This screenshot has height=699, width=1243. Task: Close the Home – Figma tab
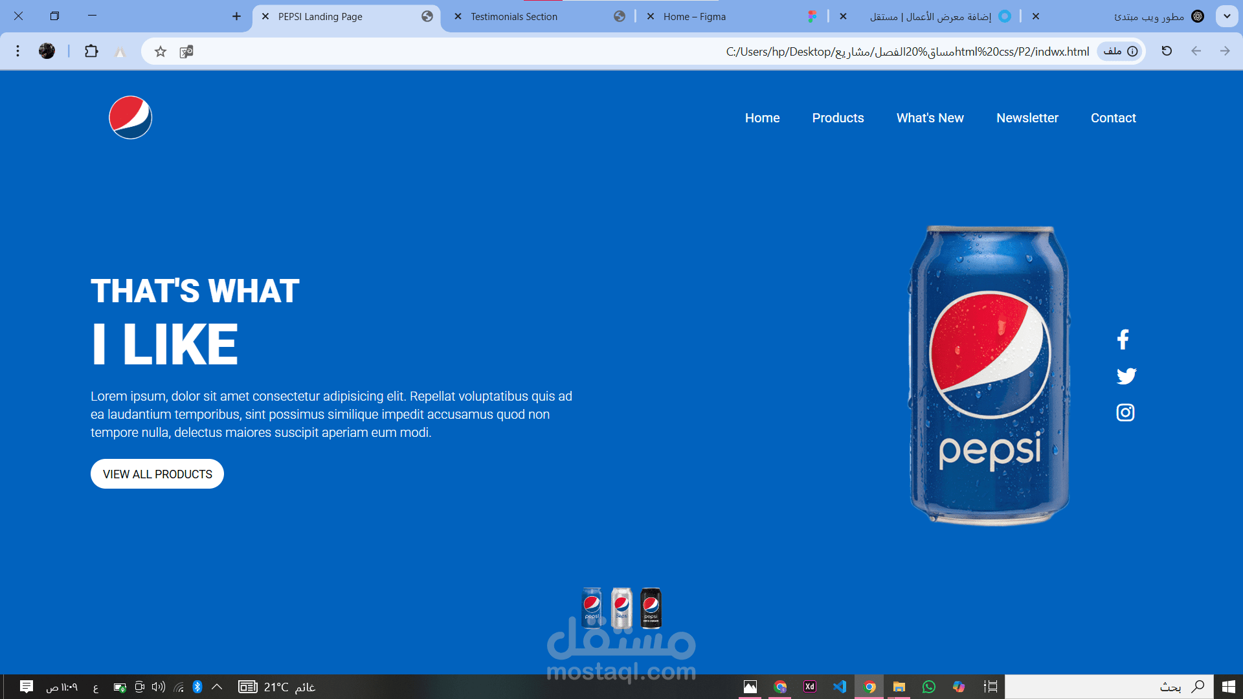[x=651, y=17]
